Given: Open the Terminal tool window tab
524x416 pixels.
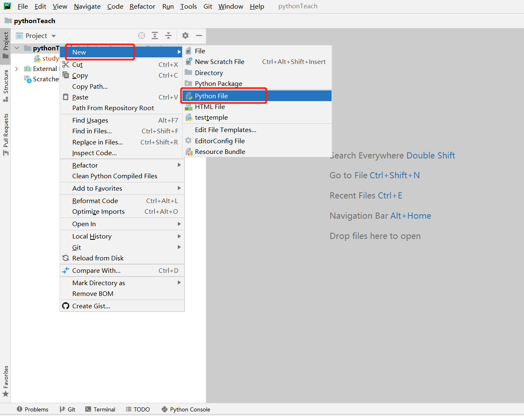Looking at the screenshot, I should [100, 409].
